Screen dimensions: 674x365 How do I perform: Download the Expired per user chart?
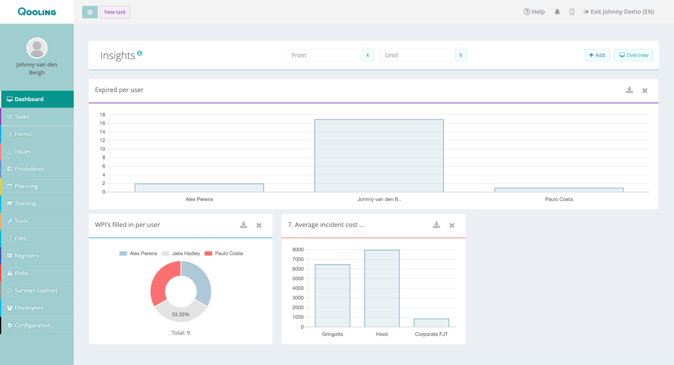(x=629, y=90)
